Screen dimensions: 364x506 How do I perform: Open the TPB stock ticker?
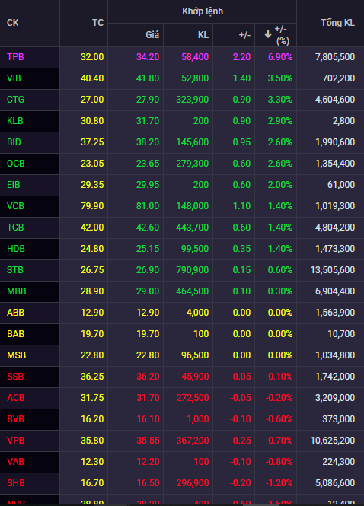15,57
